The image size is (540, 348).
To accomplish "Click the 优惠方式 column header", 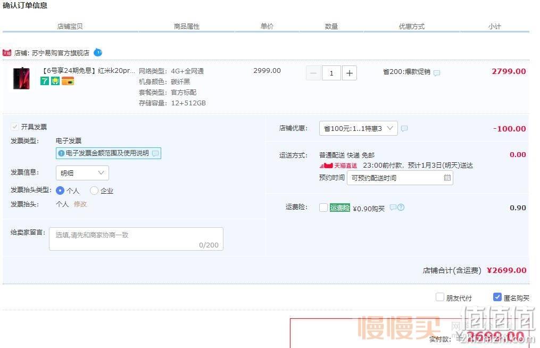I will [x=412, y=27].
